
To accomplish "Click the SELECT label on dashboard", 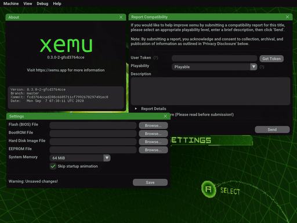I will (x=230, y=191).
